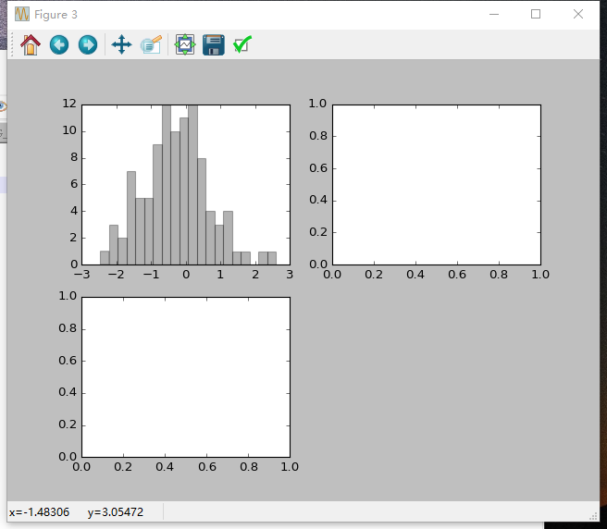Minimize the Figure 3 window
607x529 pixels.
494,14
